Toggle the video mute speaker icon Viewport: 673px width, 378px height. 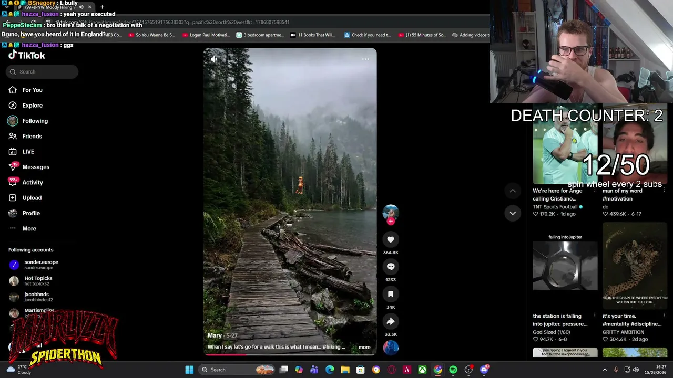coord(213,59)
